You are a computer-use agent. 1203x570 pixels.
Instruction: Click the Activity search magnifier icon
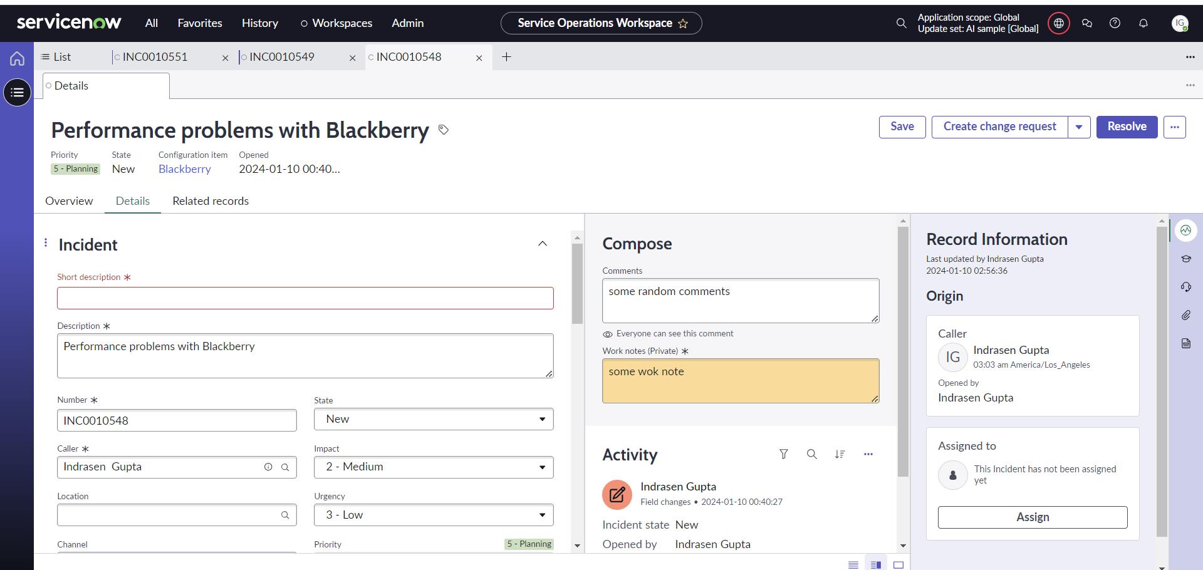coord(812,454)
